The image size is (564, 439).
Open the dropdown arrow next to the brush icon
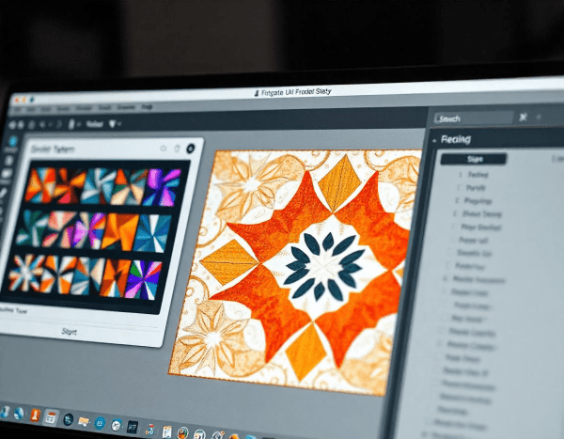(78, 124)
